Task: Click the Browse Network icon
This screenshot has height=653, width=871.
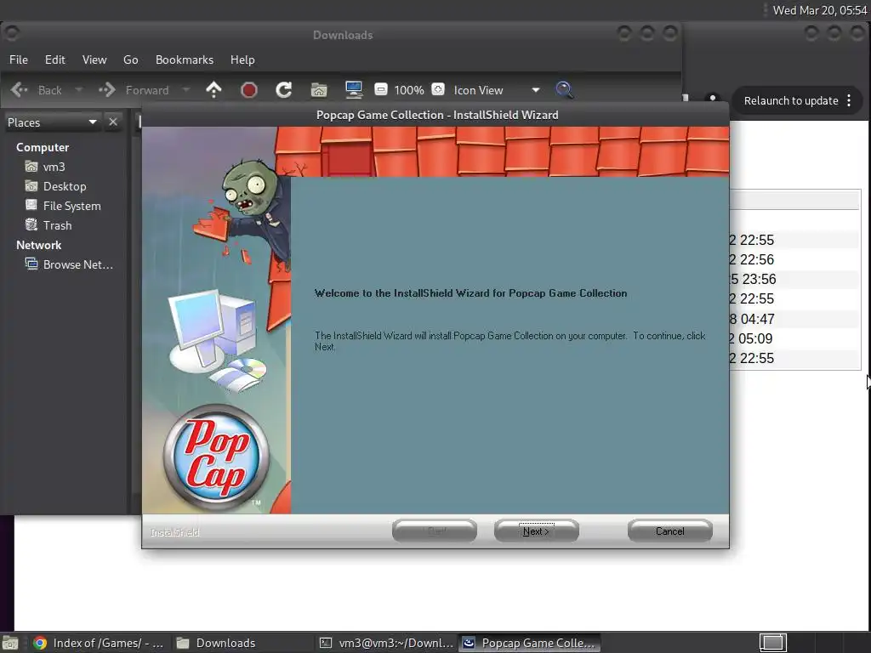Action: point(31,264)
